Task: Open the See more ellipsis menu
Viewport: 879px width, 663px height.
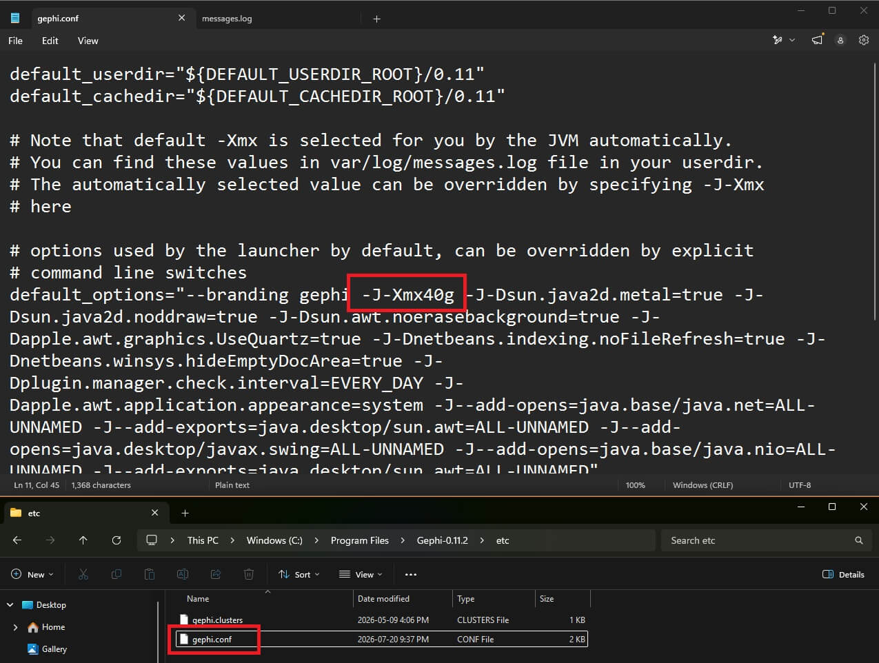Action: point(411,574)
